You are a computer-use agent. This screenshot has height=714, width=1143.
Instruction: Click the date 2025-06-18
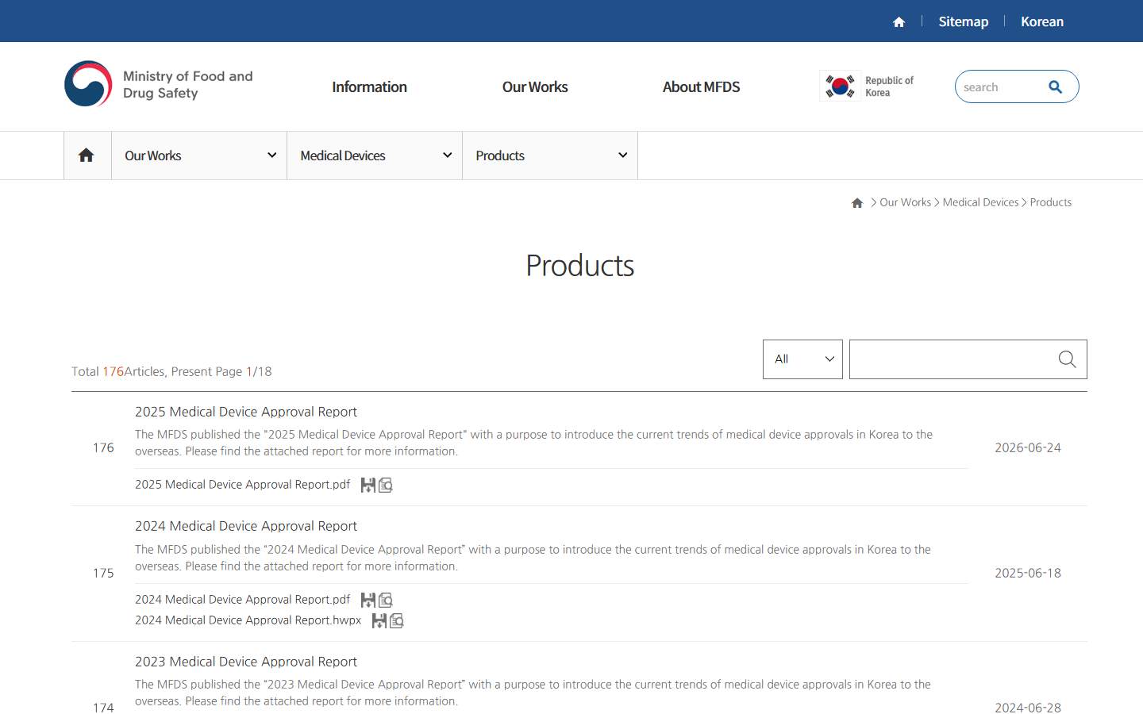pyautogui.click(x=1028, y=573)
